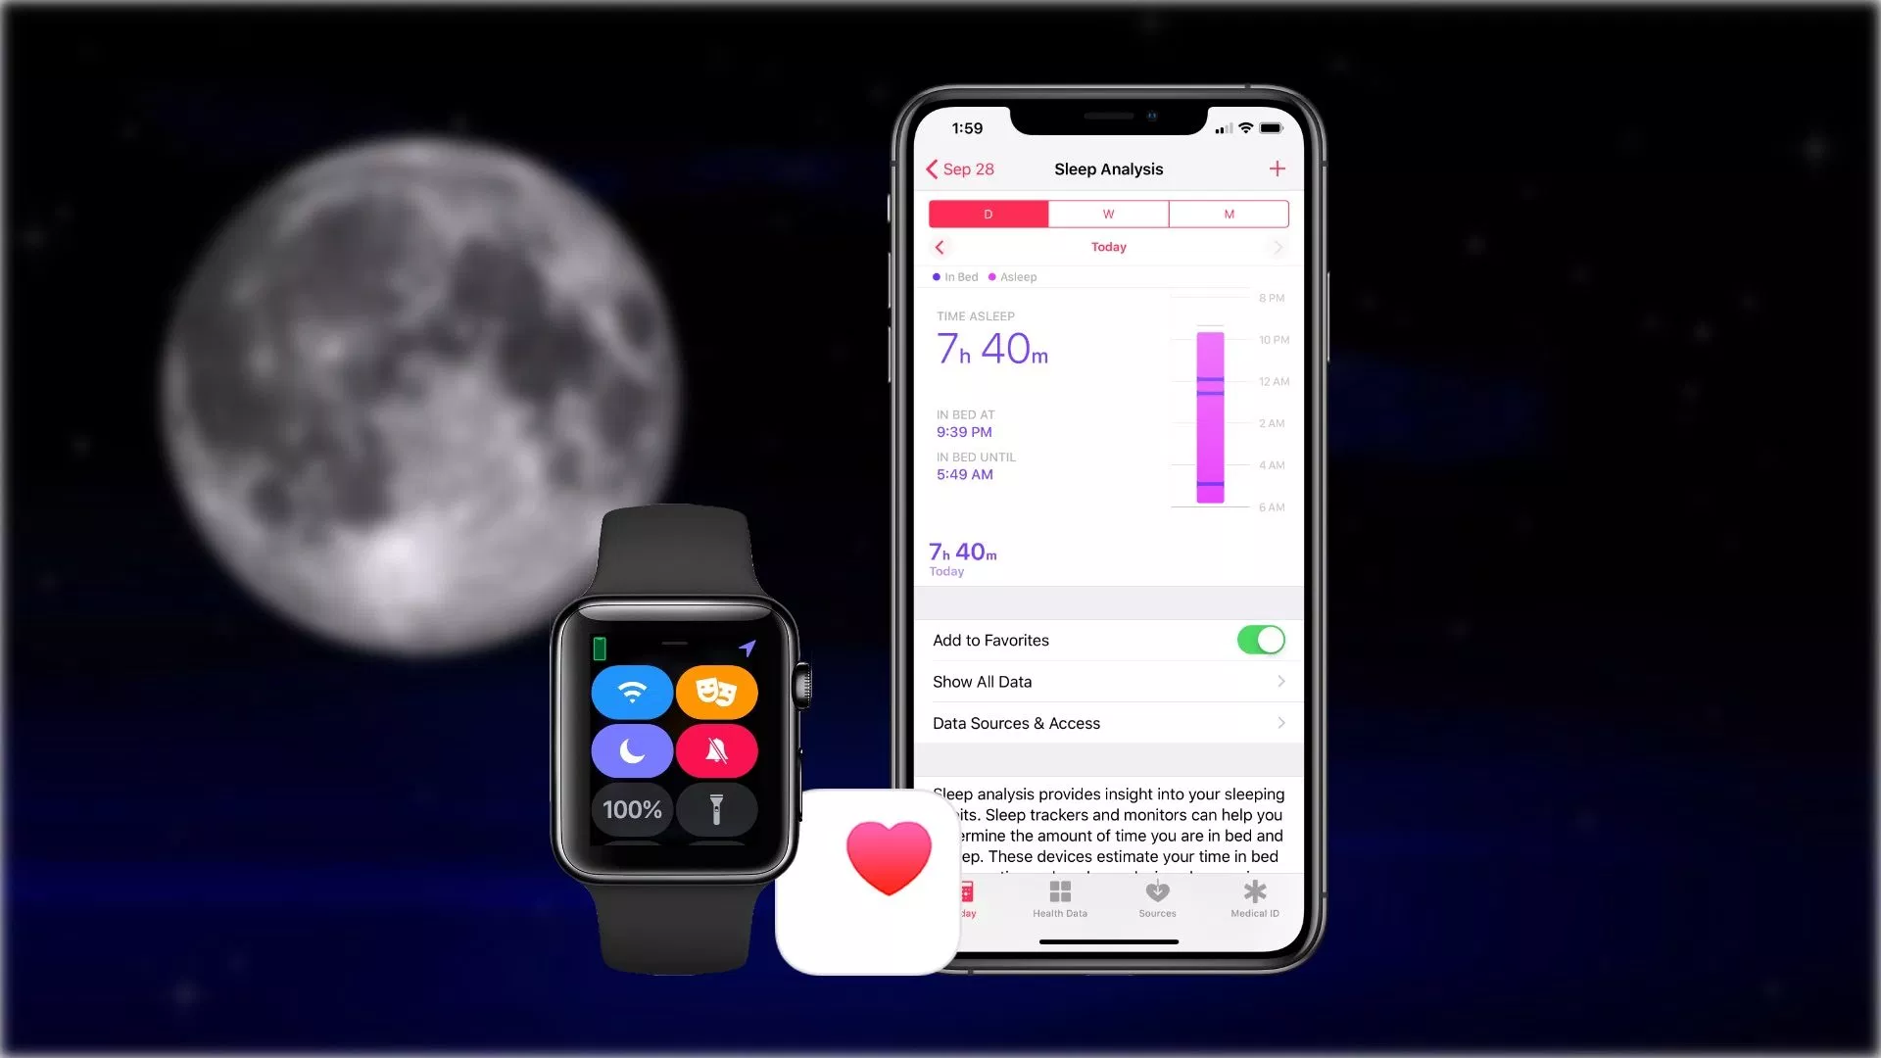The image size is (1881, 1058).
Task: Tap the Flashlight icon on Apple Watch
Action: (716, 810)
